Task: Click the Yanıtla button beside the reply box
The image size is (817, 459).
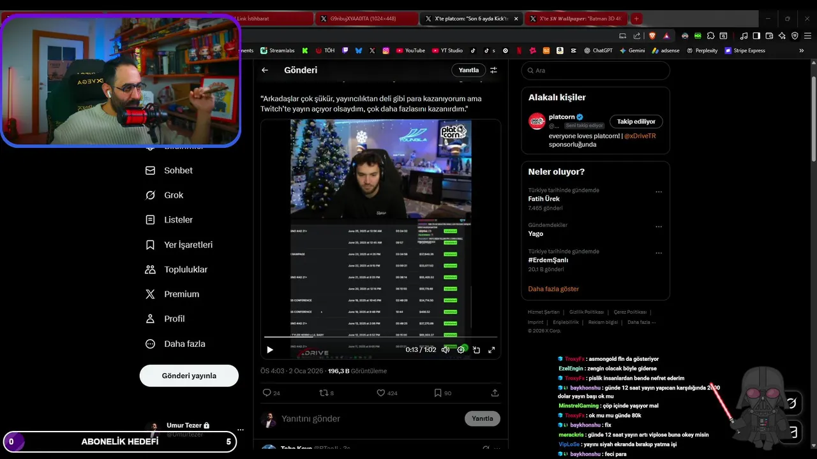Action: 483,419
